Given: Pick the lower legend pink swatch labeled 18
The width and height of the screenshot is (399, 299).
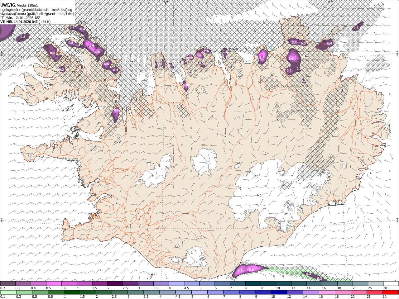Looking at the screenshot, I should click(x=342, y=292).
